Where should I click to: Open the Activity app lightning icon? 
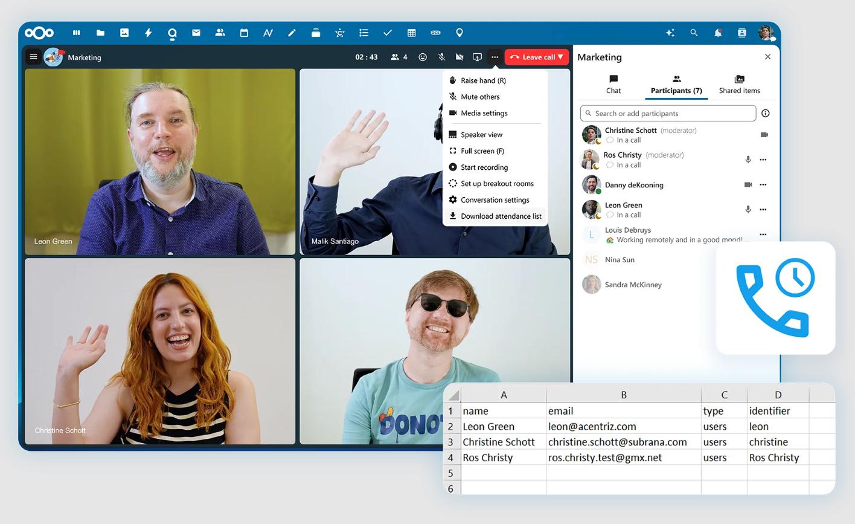[x=149, y=33]
